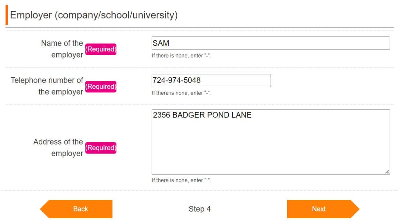Click the address text area resize handle
400x223 pixels.
click(x=387, y=171)
